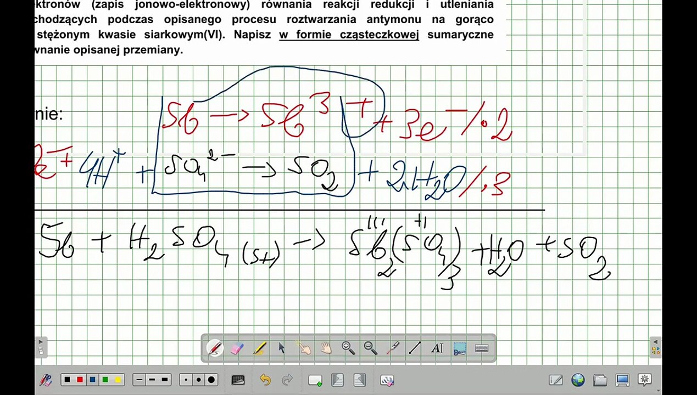Open the virtual keyboard from floating toolbar
The height and width of the screenshot is (395, 697).
[482, 348]
